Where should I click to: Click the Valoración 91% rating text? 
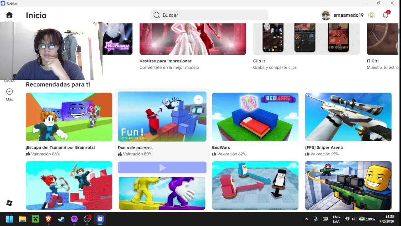point(325,154)
